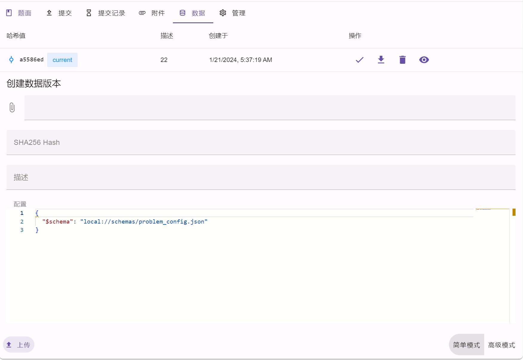523x360 pixels.
Task: Switch to 高级模式
Action: [502, 345]
